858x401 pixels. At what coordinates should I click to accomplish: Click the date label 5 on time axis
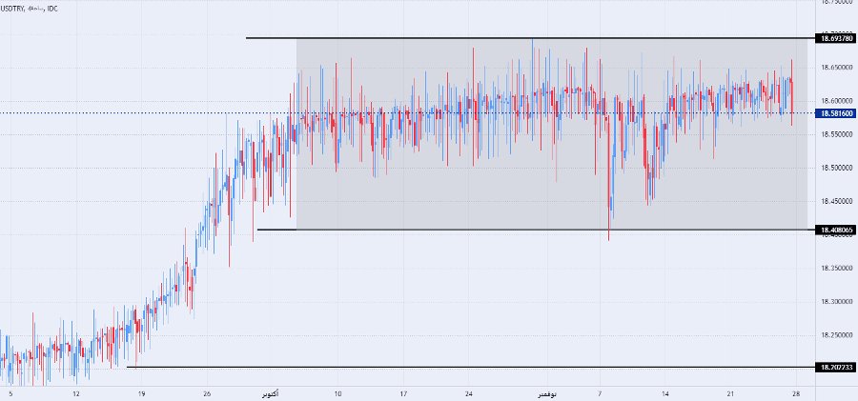10,394
